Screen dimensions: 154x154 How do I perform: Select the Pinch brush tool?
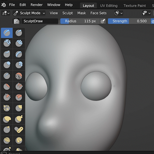pyautogui.click(x=7, y=108)
